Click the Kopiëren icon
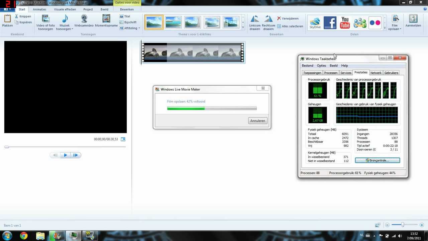Viewport: 428px width, 241px height. (16, 22)
